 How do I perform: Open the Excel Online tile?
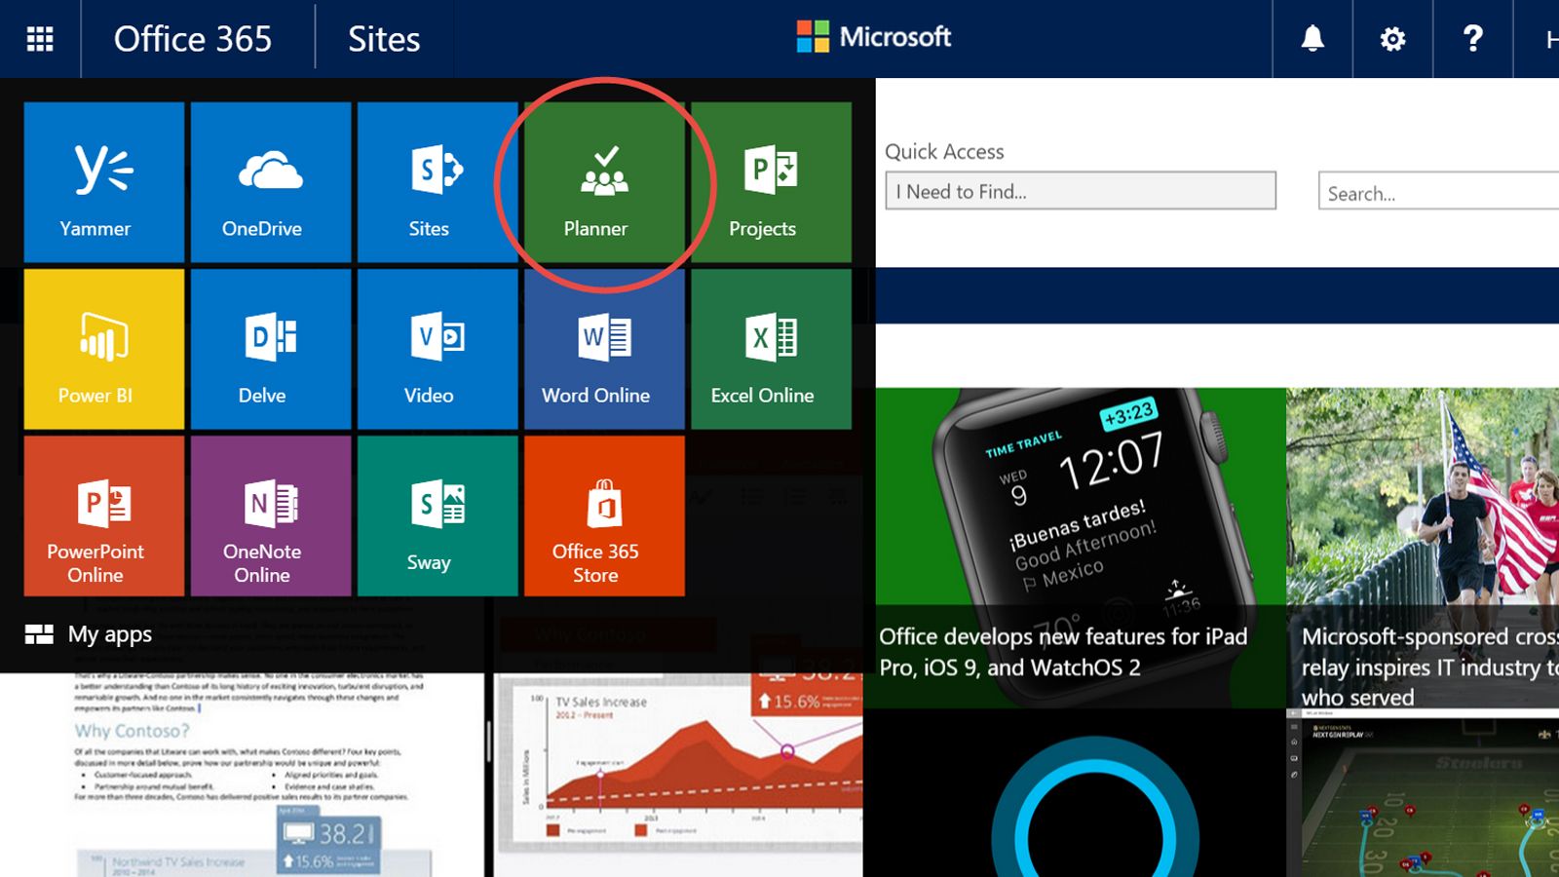(x=771, y=349)
